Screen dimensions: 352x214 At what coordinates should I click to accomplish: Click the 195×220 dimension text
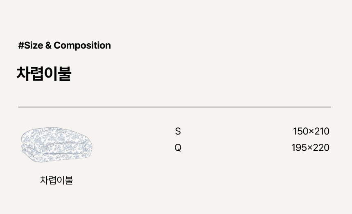(x=310, y=148)
